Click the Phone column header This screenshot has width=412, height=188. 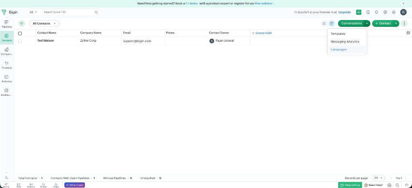[x=170, y=33]
